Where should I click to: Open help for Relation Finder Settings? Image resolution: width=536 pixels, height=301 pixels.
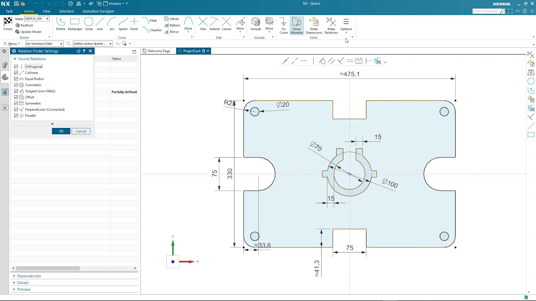pyautogui.click(x=84, y=51)
